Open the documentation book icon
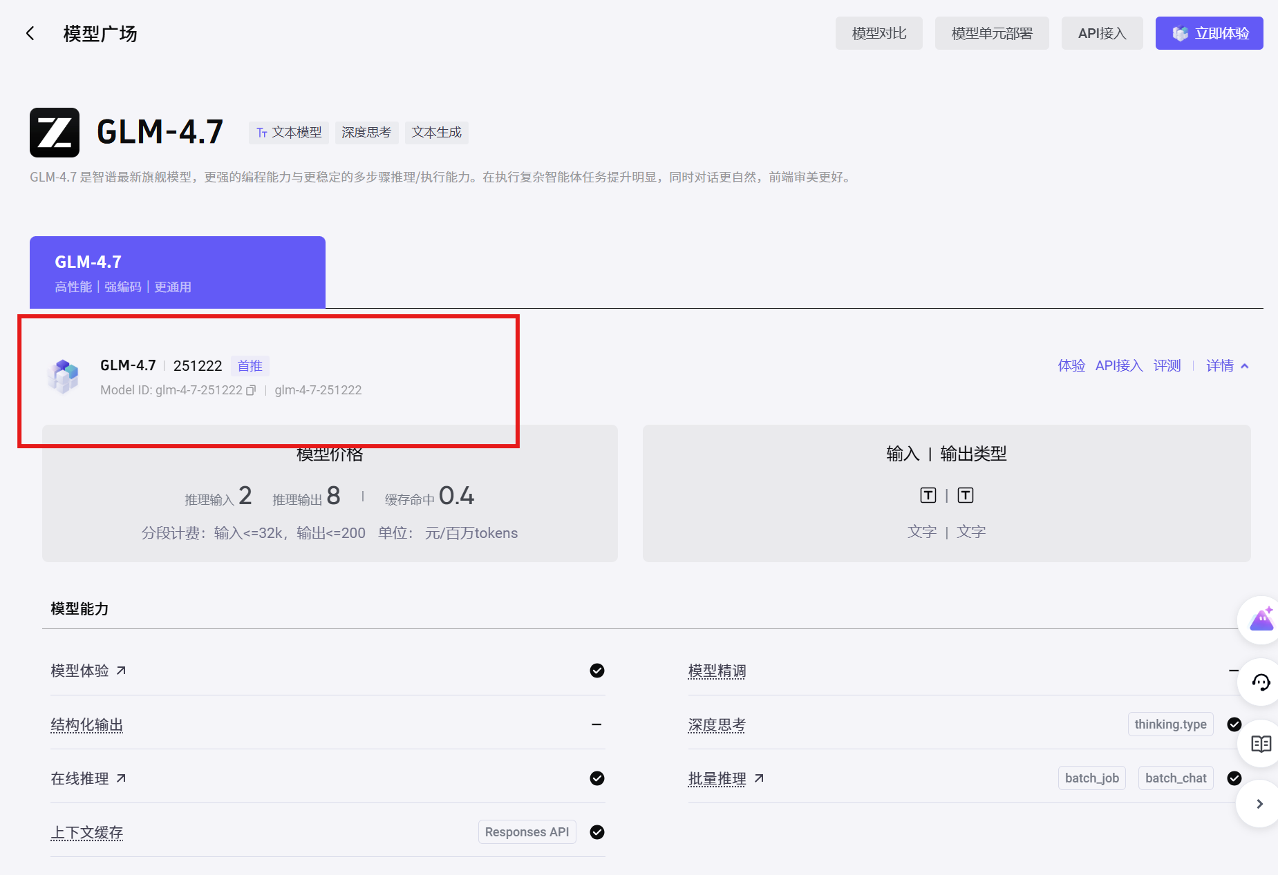 [1261, 744]
